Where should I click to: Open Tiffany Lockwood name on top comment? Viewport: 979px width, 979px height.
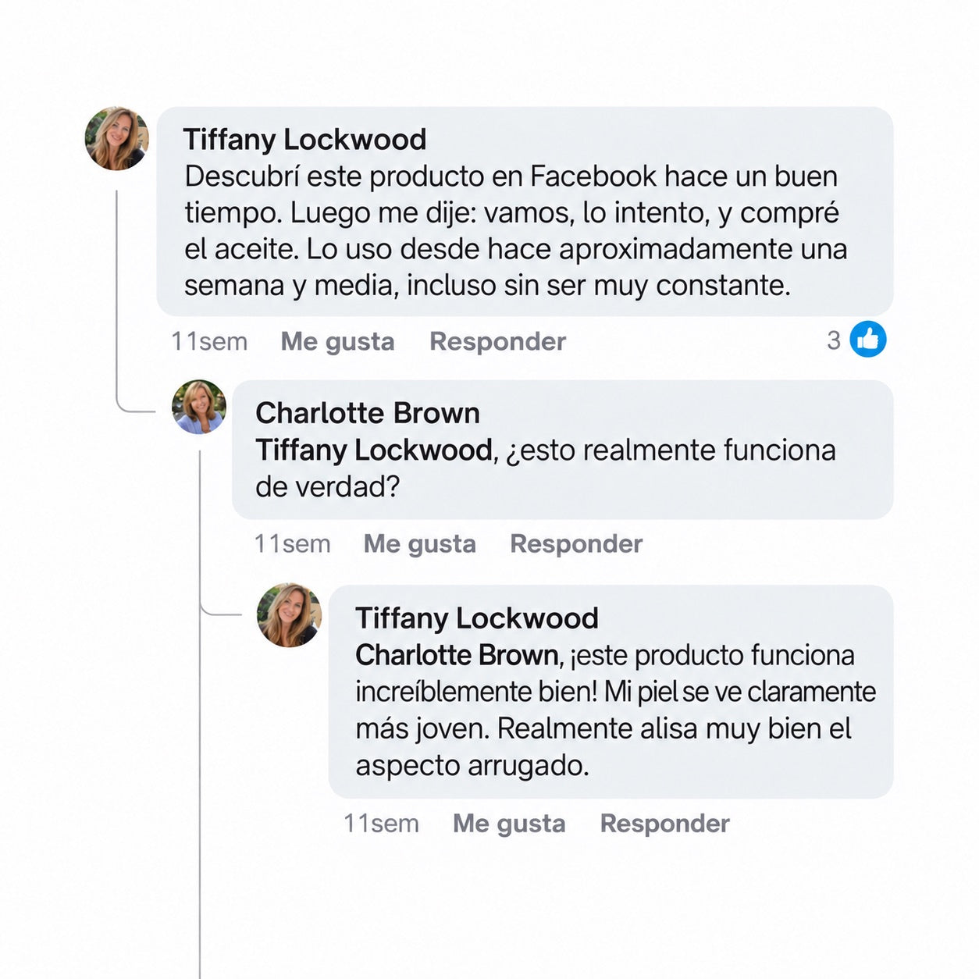[304, 140]
